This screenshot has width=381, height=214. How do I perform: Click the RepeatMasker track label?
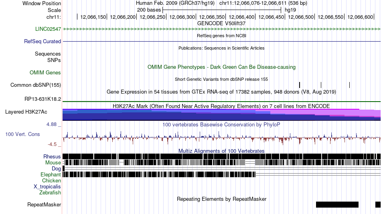[44, 205]
